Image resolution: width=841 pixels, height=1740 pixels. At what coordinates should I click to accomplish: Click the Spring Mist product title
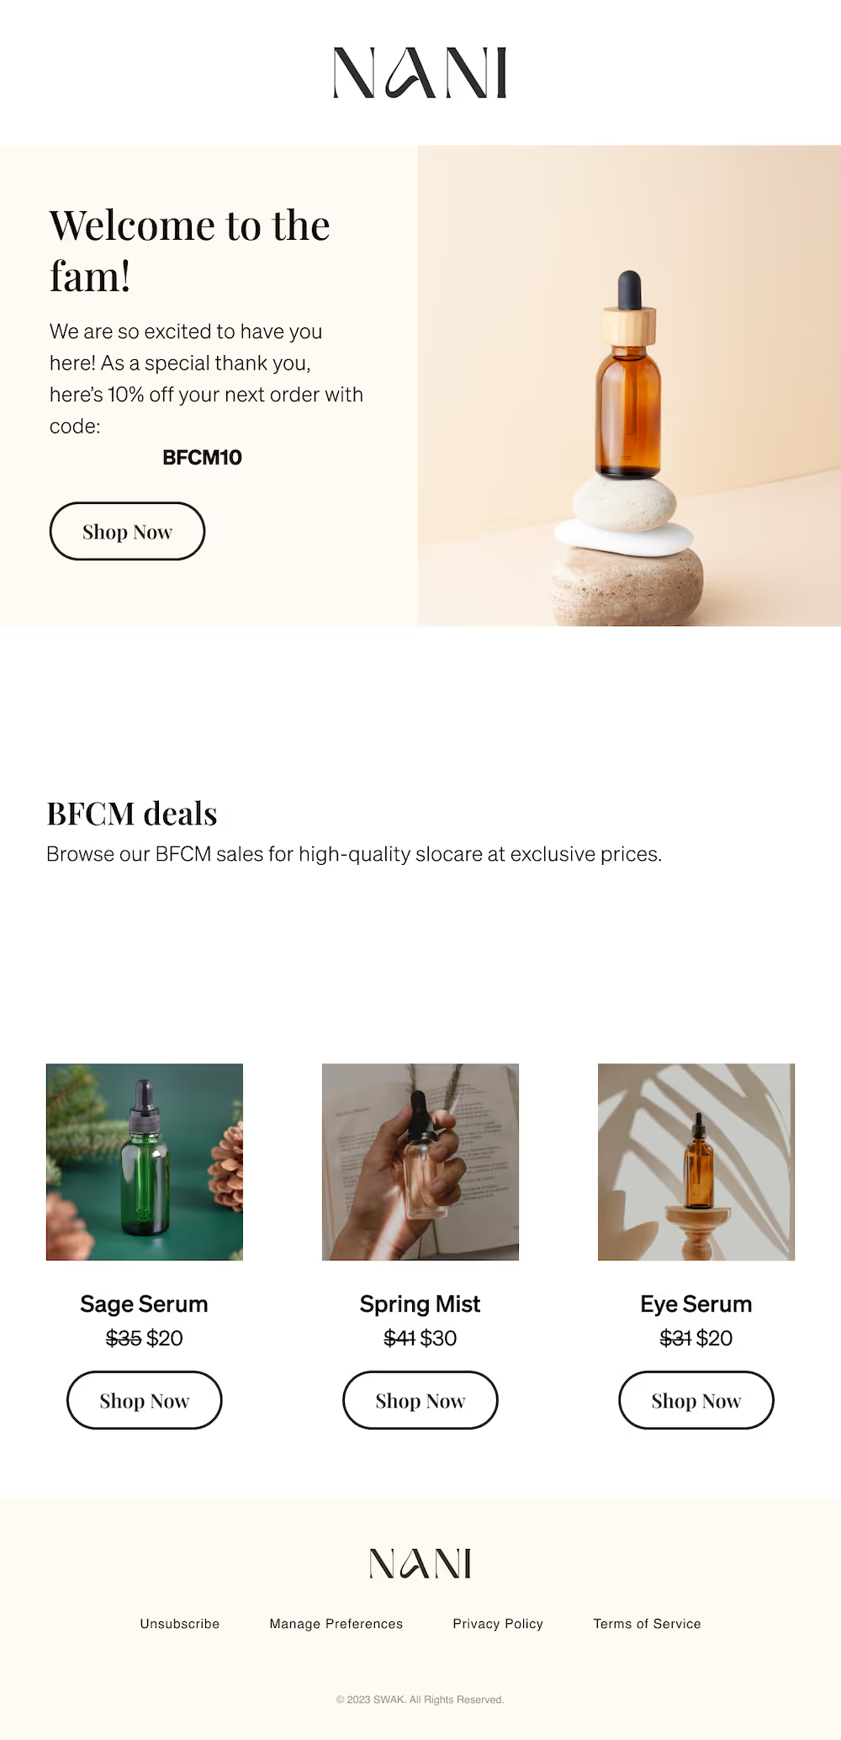[420, 1304]
